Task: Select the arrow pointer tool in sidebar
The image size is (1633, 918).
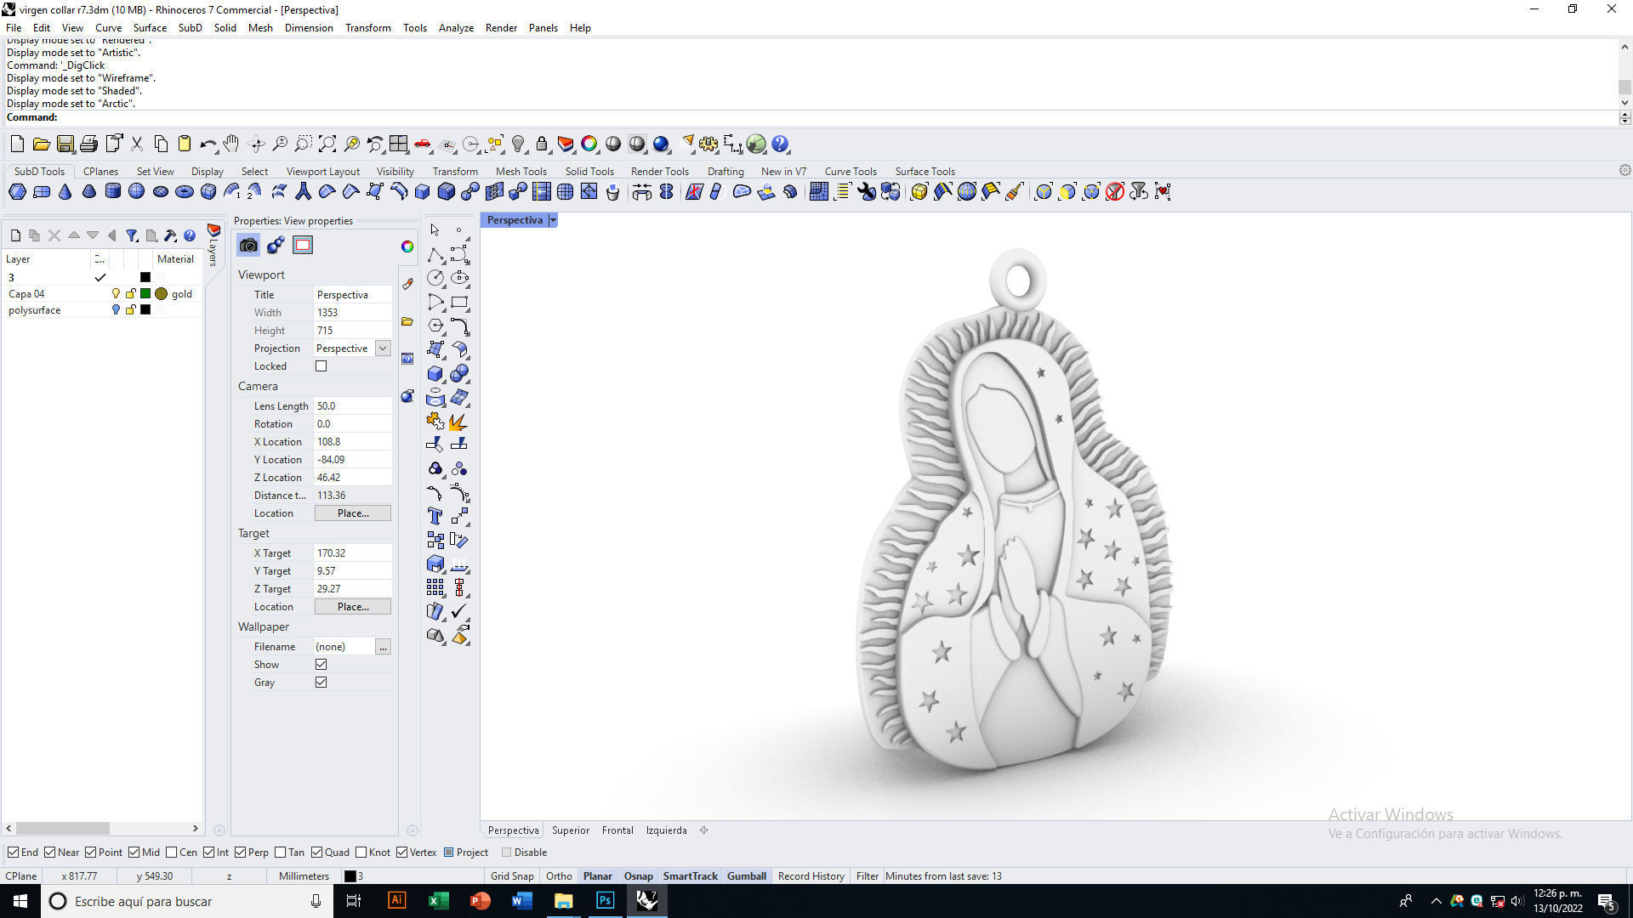Action: click(435, 230)
